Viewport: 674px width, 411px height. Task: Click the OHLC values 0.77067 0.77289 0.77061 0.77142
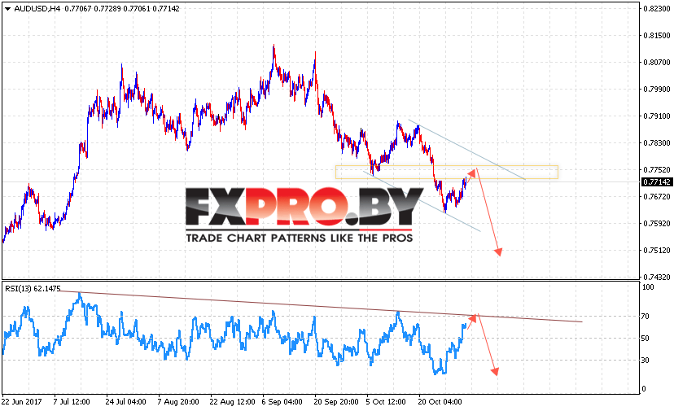[122, 9]
